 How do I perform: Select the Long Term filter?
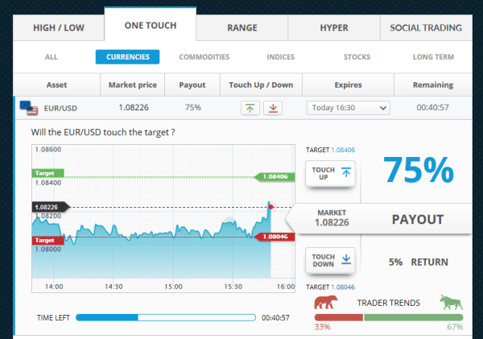pos(433,57)
